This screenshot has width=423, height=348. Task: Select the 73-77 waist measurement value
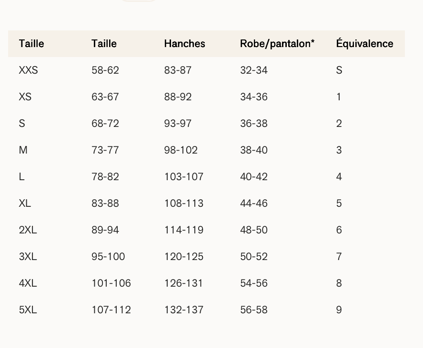coord(105,150)
